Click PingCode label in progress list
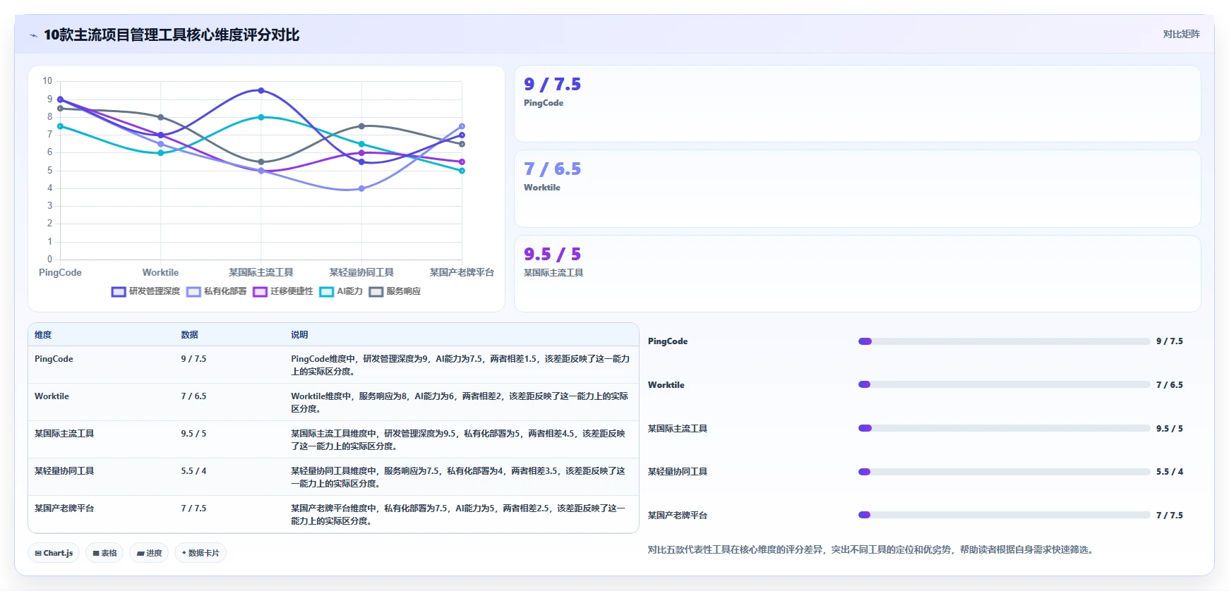 [668, 341]
